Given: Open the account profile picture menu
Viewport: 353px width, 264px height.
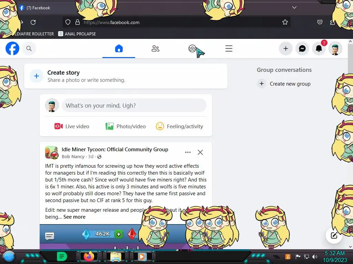Looking at the screenshot, I should click(x=335, y=48).
